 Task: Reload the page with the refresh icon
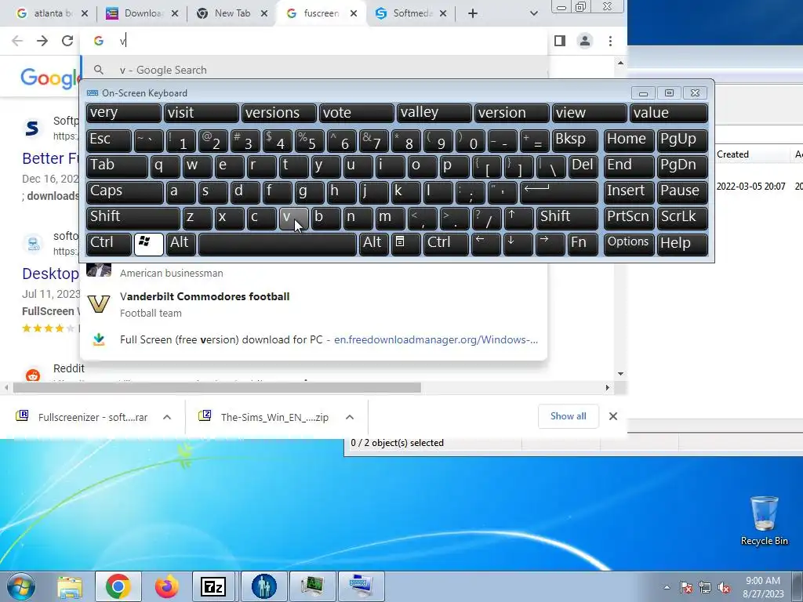[67, 41]
